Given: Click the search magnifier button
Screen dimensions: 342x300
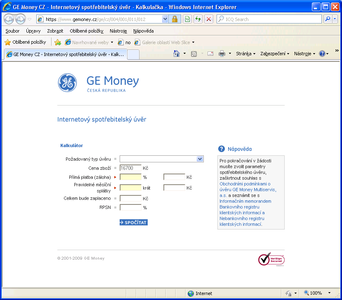Looking at the screenshot, I should click(x=328, y=19).
